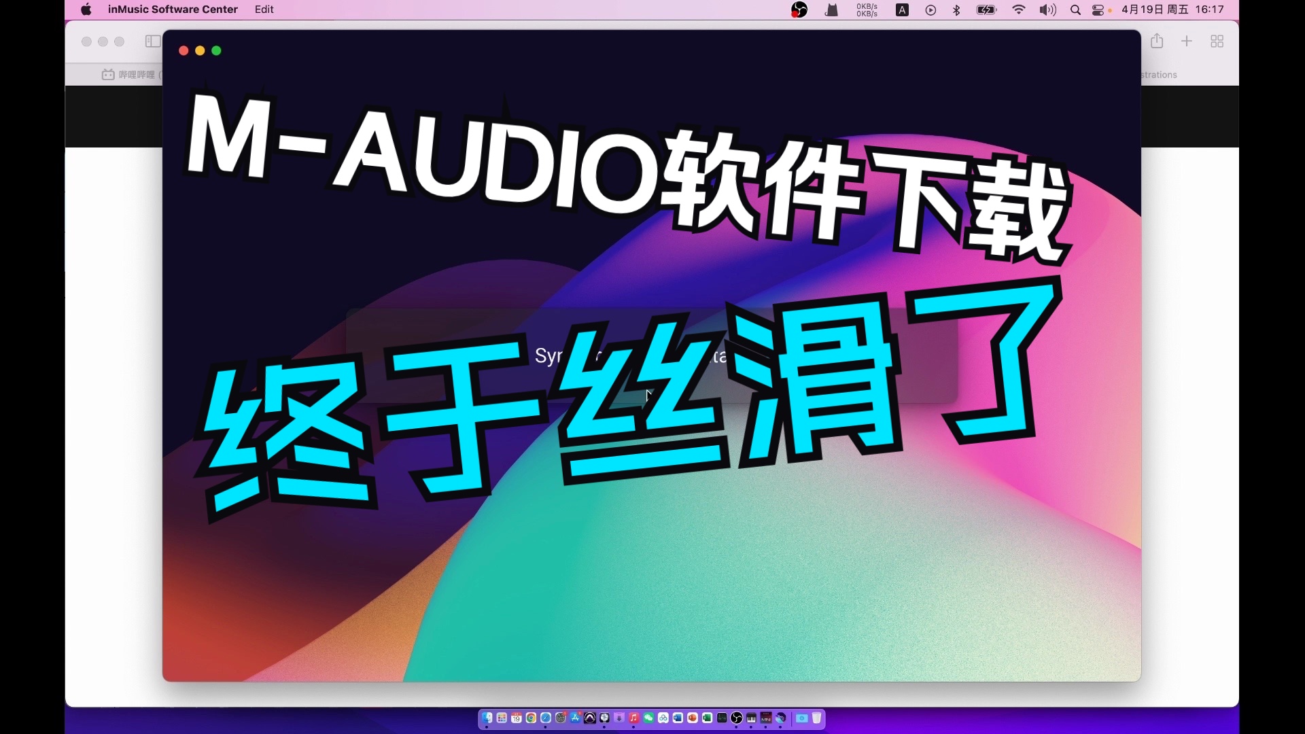
Task: Launch PowerPoint from the Dock
Action: (x=693, y=718)
